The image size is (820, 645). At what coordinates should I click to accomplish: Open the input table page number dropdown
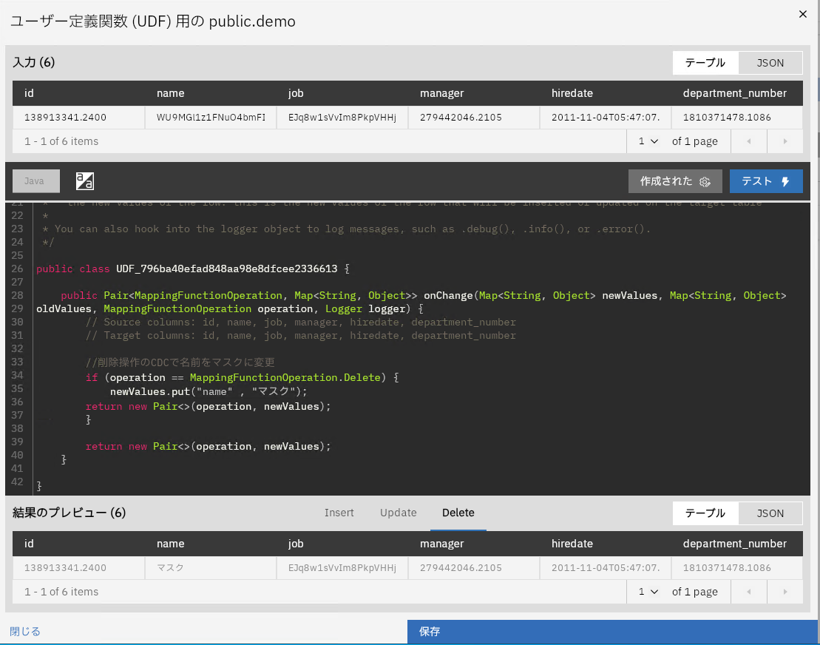tap(648, 141)
